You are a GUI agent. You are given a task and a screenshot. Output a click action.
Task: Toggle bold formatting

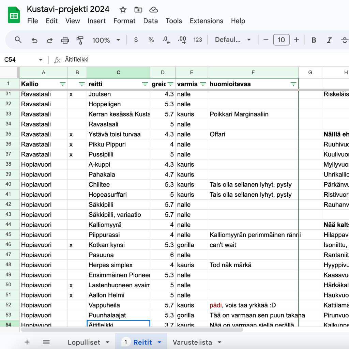314,40
